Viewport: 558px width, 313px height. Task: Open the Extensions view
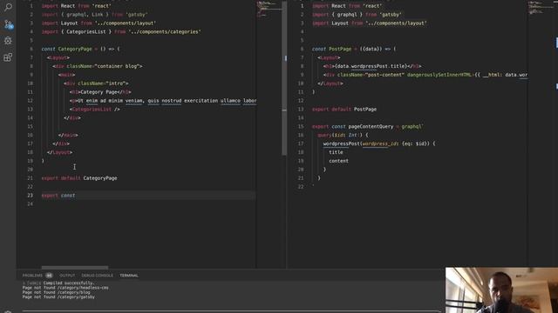tap(8, 57)
